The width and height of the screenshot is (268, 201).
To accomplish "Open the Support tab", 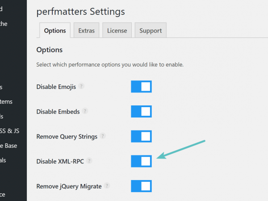I will tap(151, 31).
